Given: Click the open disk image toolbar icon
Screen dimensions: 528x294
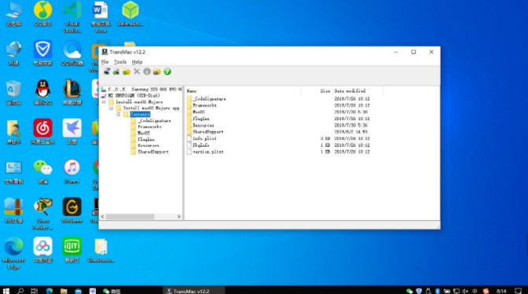Looking at the screenshot, I should tap(107, 72).
